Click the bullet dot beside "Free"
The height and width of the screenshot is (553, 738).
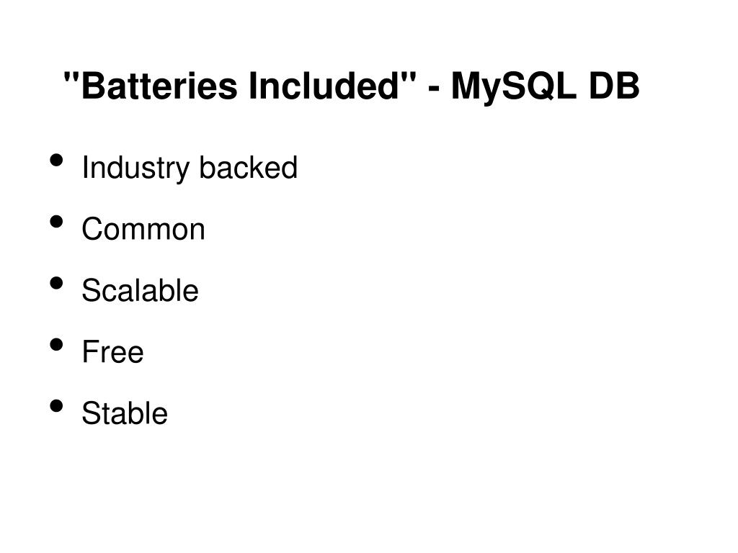[56, 345]
